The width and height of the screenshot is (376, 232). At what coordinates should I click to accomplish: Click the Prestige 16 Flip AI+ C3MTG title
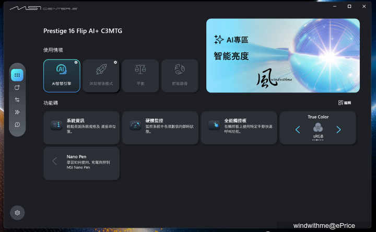83,31
